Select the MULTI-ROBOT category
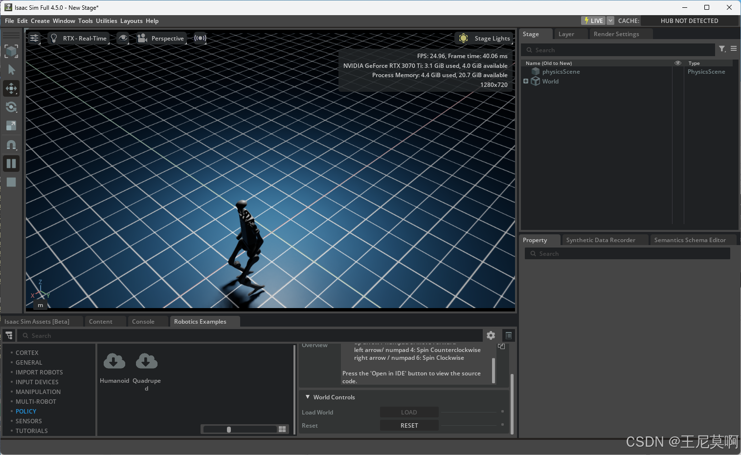This screenshot has width=741, height=455. 36,402
